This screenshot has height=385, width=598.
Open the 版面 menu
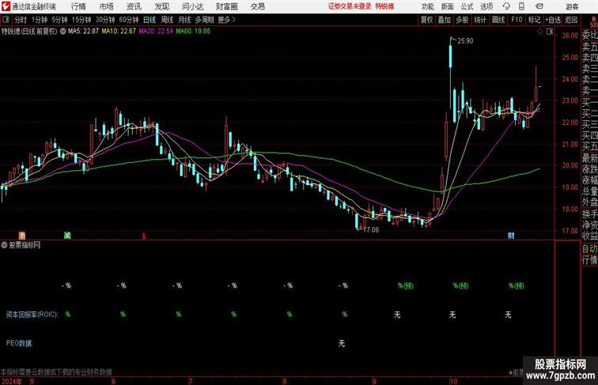tap(448, 6)
